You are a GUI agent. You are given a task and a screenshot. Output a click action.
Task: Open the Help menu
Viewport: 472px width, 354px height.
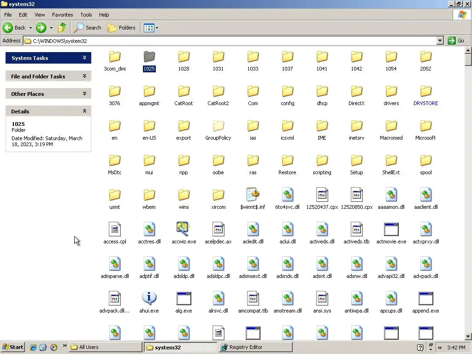tap(104, 15)
